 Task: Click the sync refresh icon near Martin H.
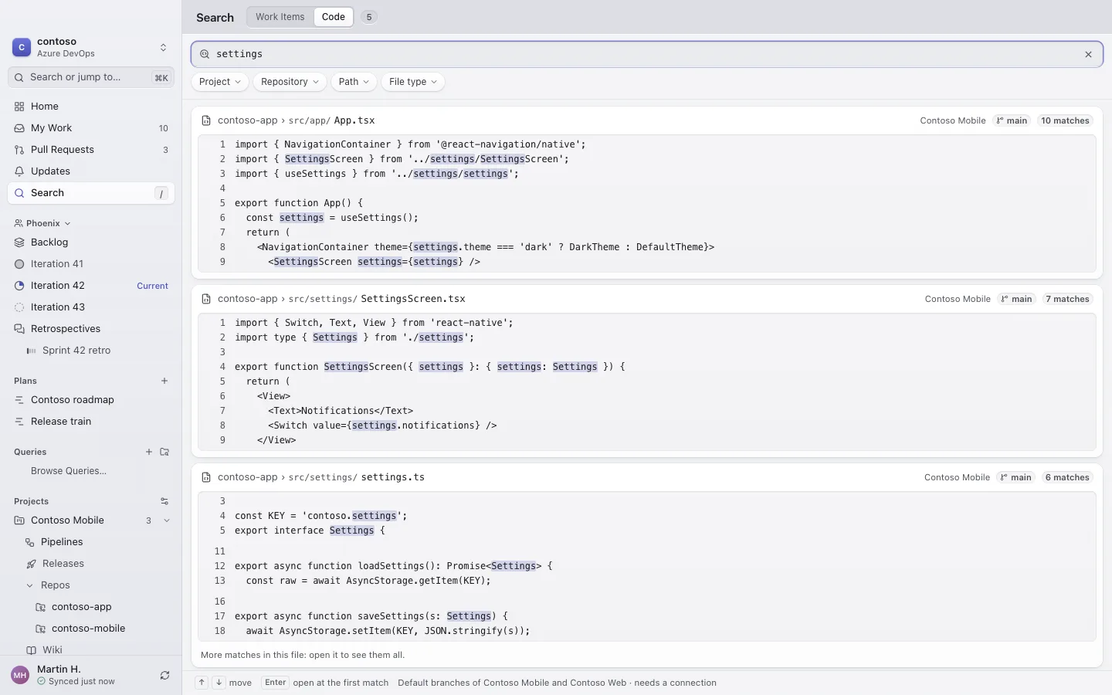(164, 676)
